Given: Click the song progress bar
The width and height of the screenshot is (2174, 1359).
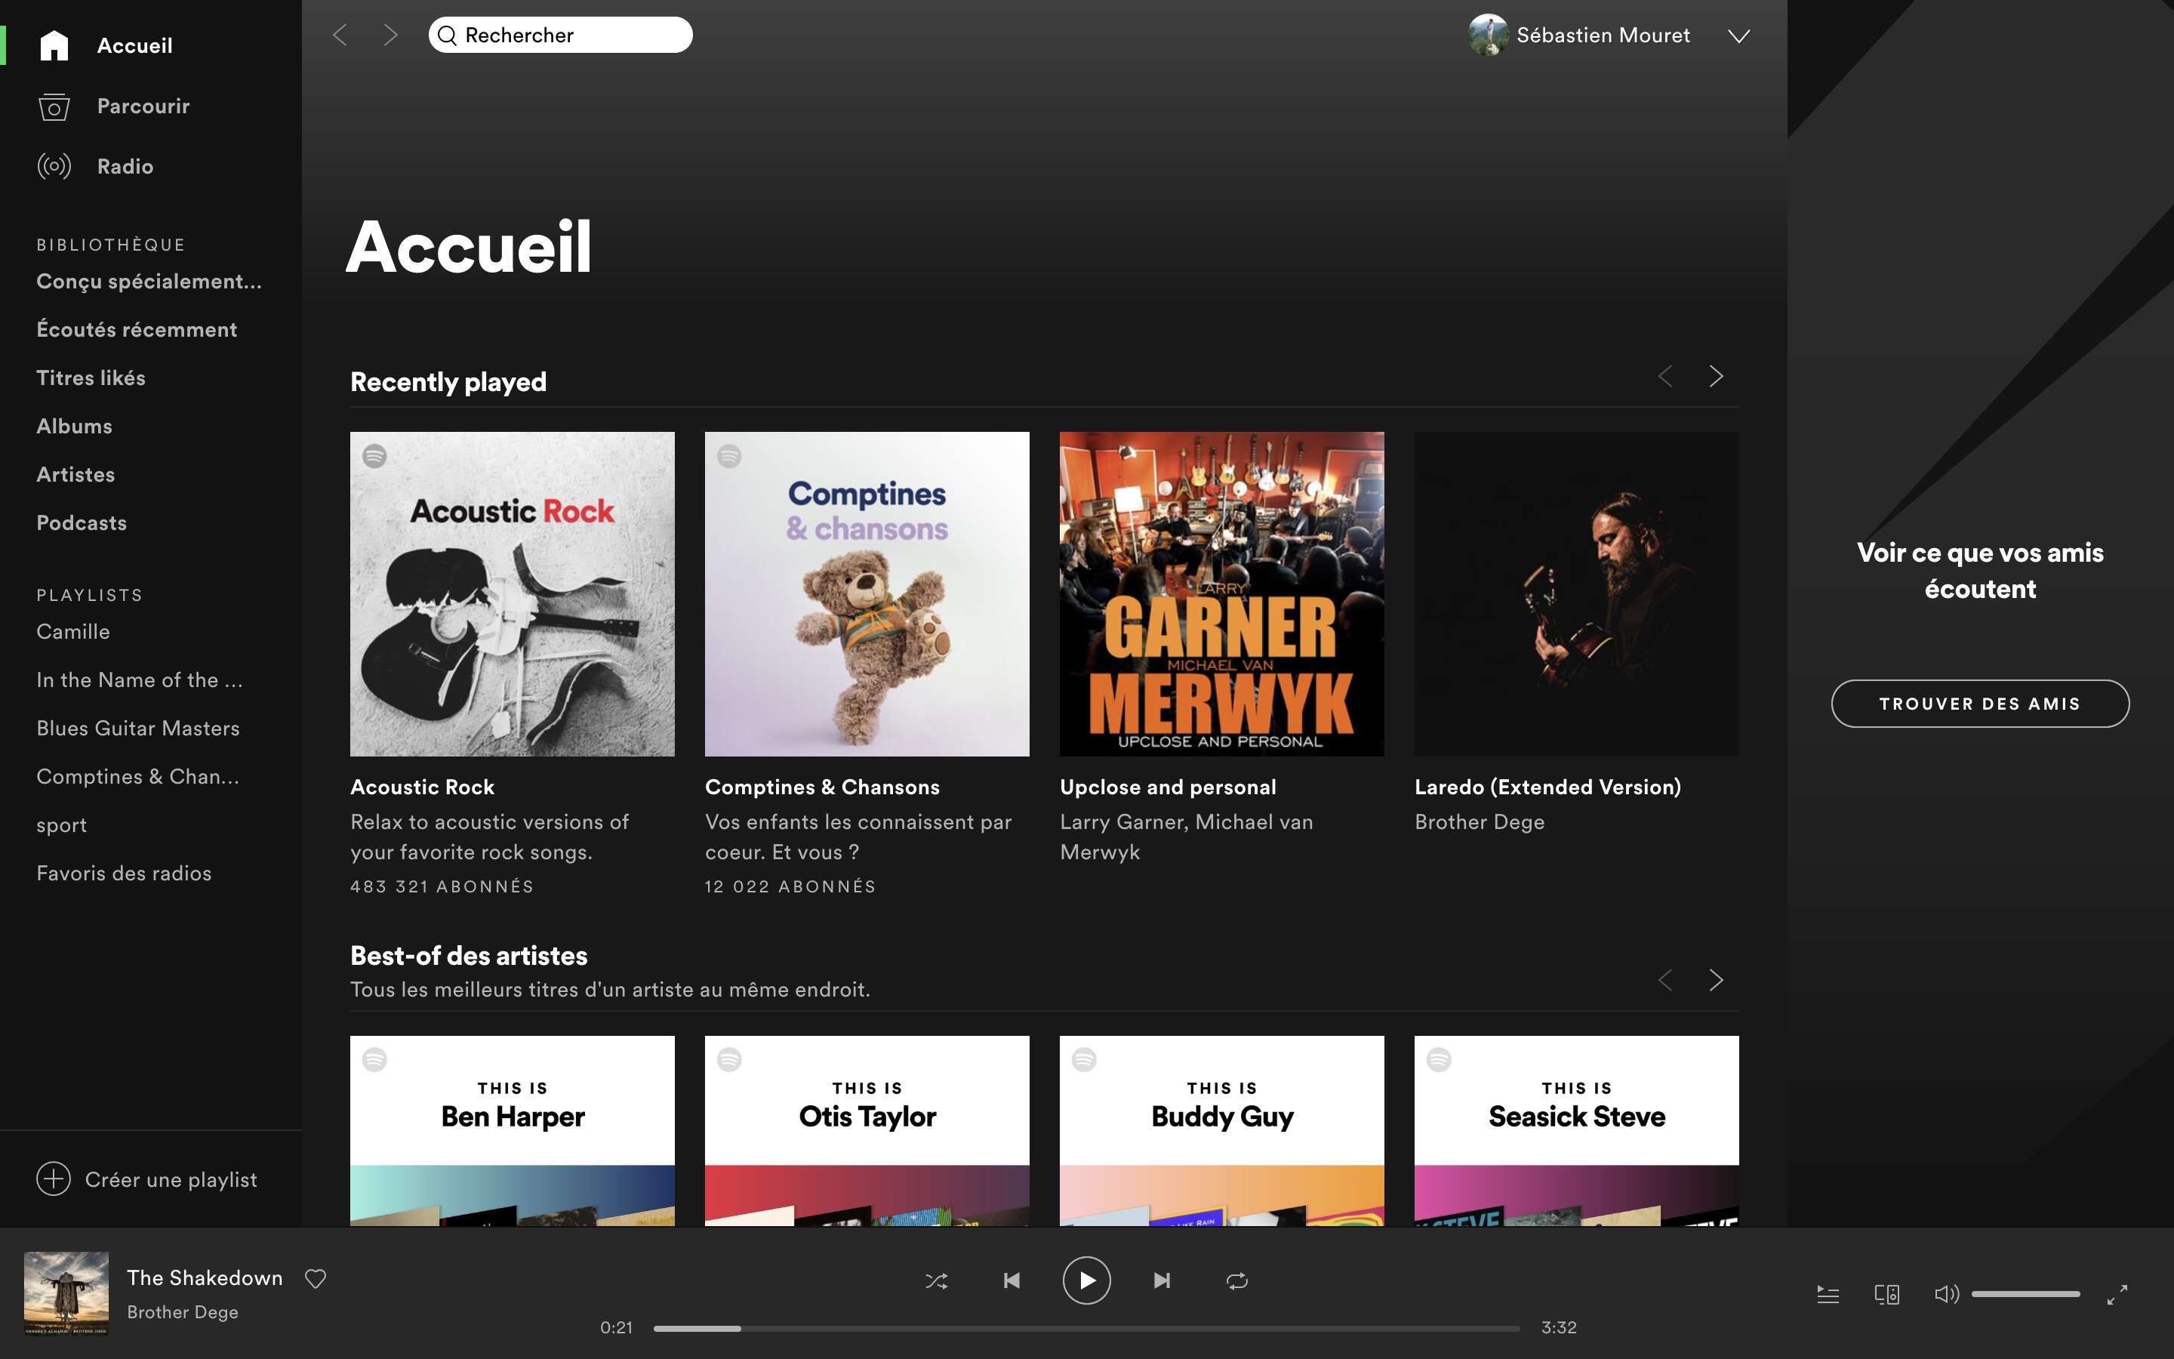Looking at the screenshot, I should [1085, 1329].
